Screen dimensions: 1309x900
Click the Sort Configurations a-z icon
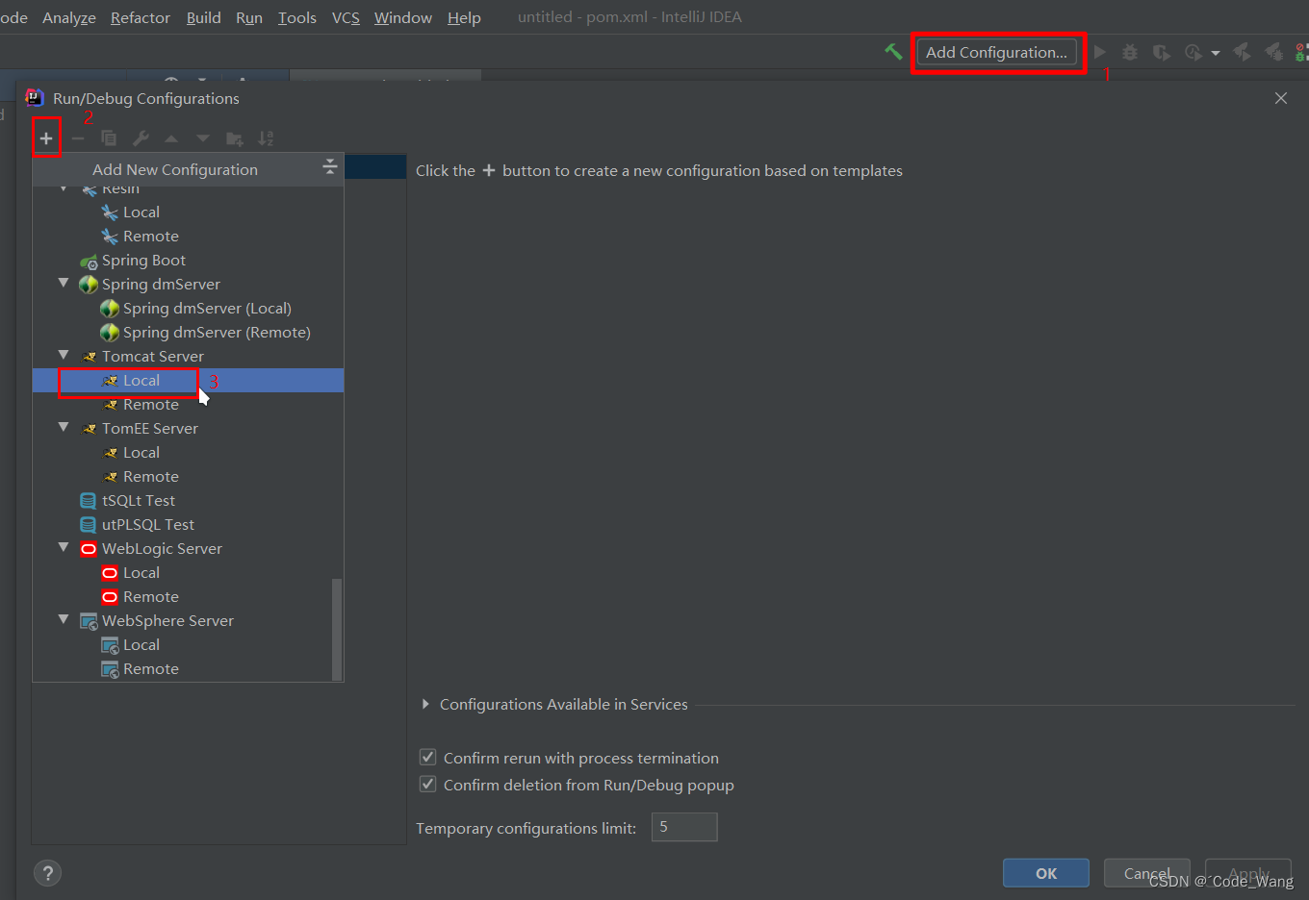point(266,138)
